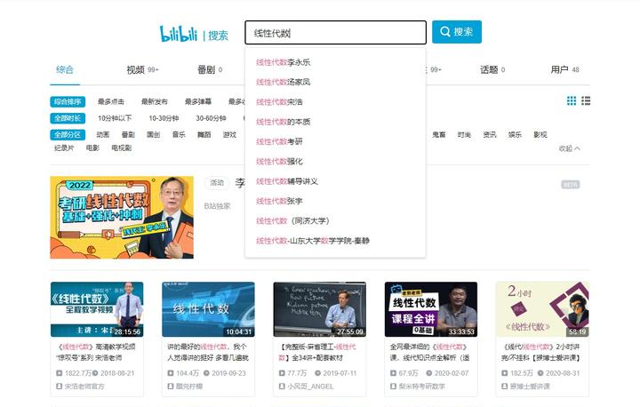This screenshot has width=640, height=407.
Task: Visit uploader 宋浩老师官方
Action: tap(84, 387)
